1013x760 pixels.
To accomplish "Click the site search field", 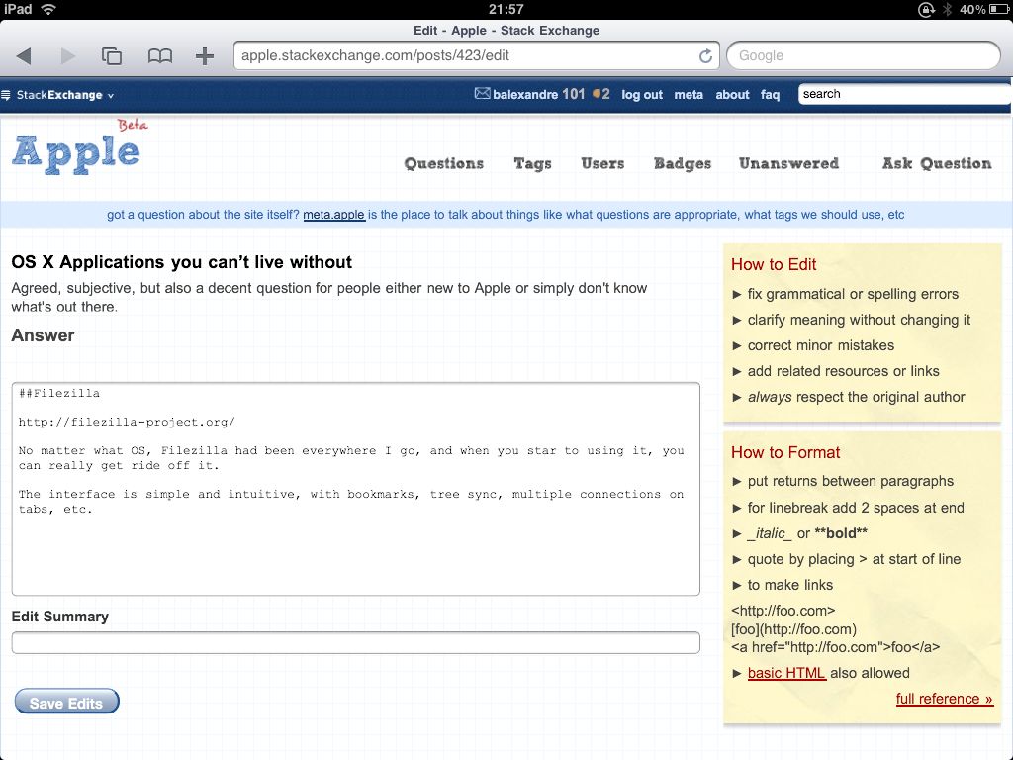I will coord(904,94).
